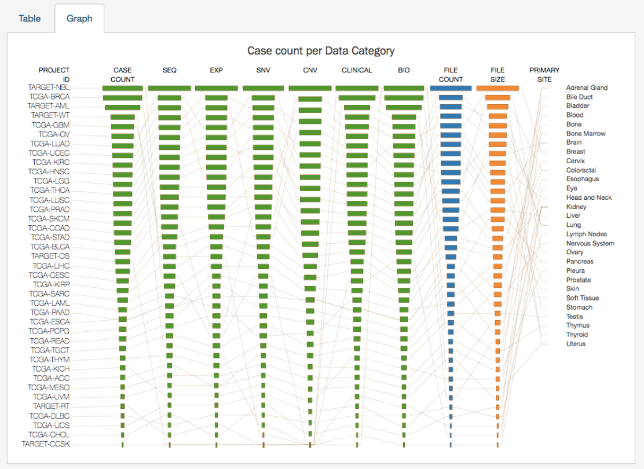Click the TCGA-BRCA project label

pos(50,97)
